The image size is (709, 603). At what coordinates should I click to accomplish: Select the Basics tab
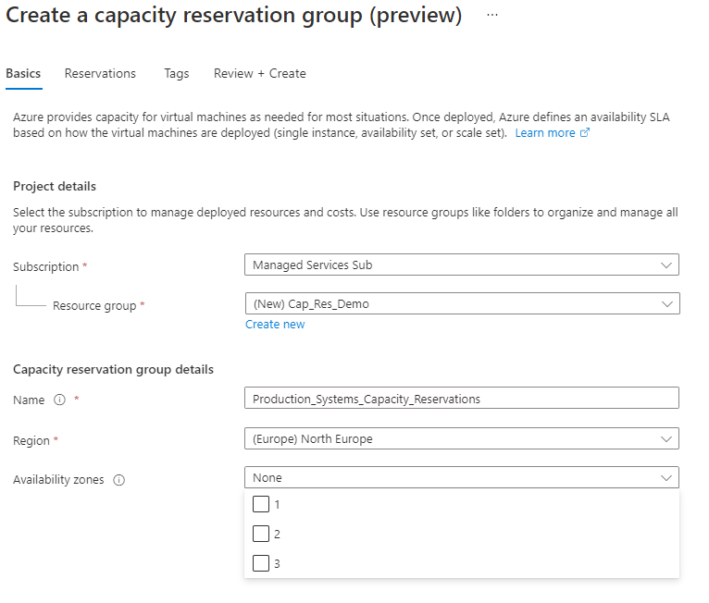tap(23, 73)
